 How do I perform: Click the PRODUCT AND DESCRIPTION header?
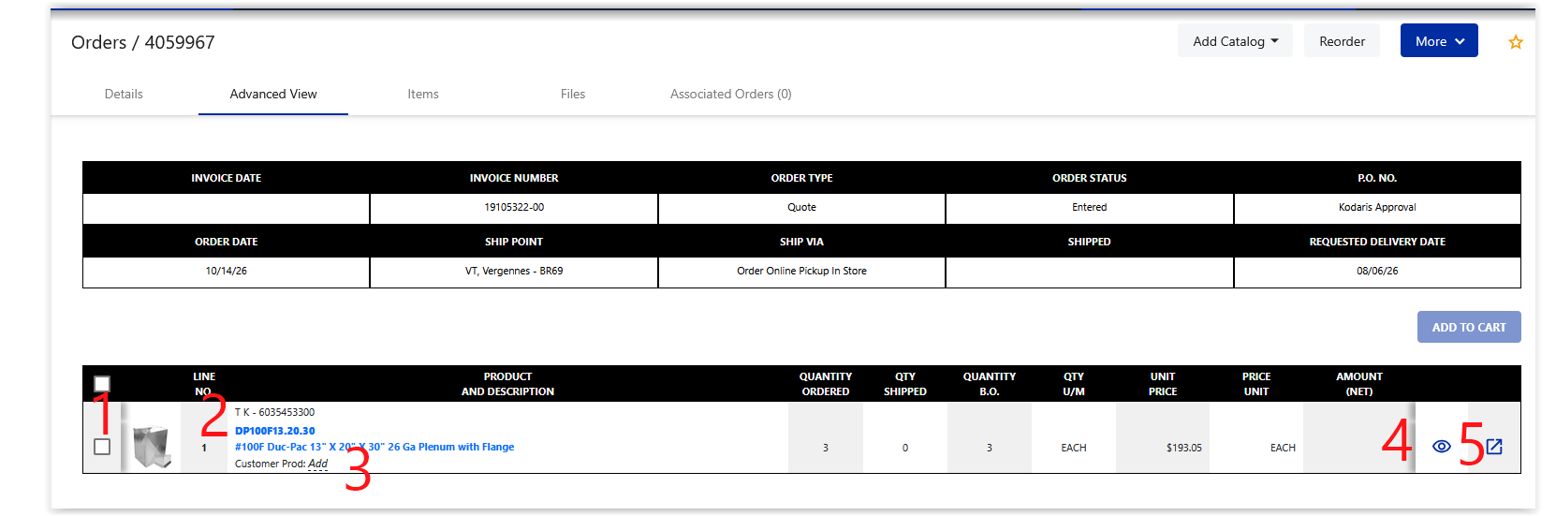pyautogui.click(x=507, y=384)
